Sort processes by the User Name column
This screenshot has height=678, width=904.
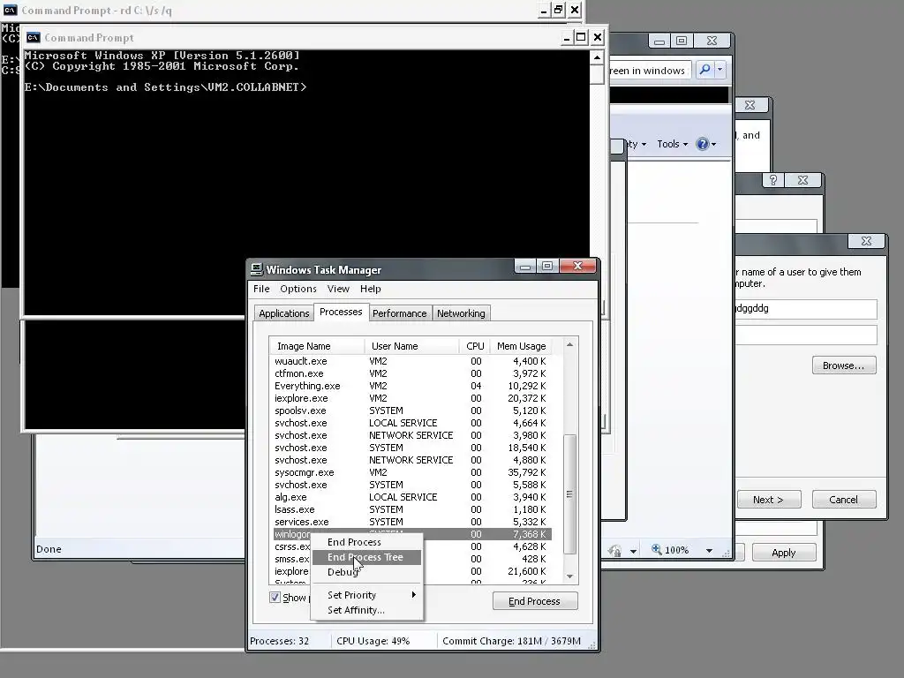[x=411, y=346]
